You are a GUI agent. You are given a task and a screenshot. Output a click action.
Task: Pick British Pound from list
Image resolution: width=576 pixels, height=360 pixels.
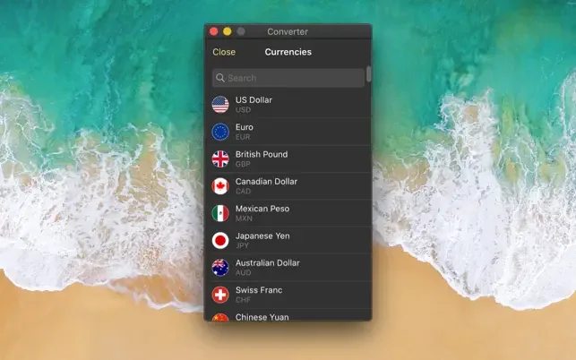click(x=262, y=154)
